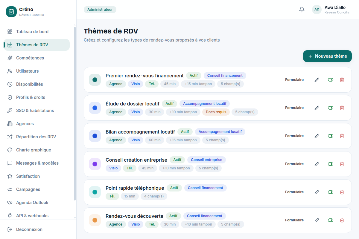Edit Bilan accompagnement locatif via pencil
Screen dimensions: 359x239
[x=317, y=136]
